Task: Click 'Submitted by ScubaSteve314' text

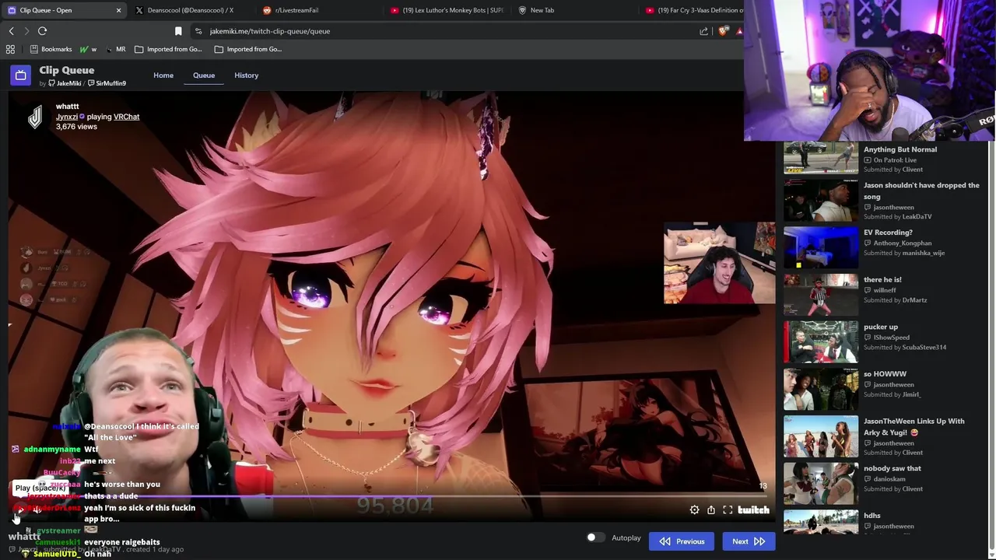Action: (905, 347)
